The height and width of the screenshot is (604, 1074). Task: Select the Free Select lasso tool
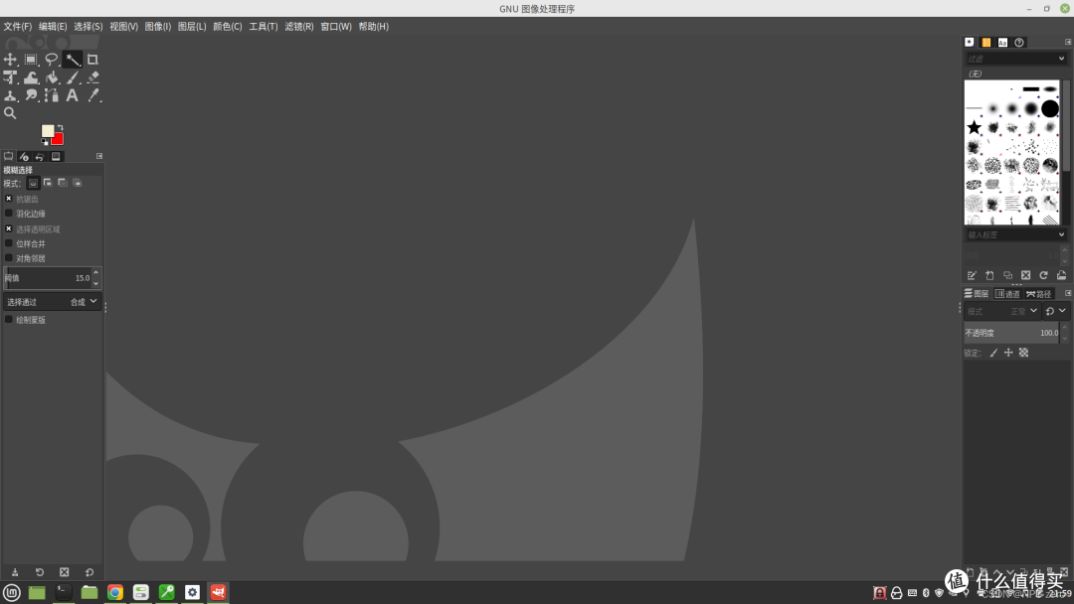[52, 60]
